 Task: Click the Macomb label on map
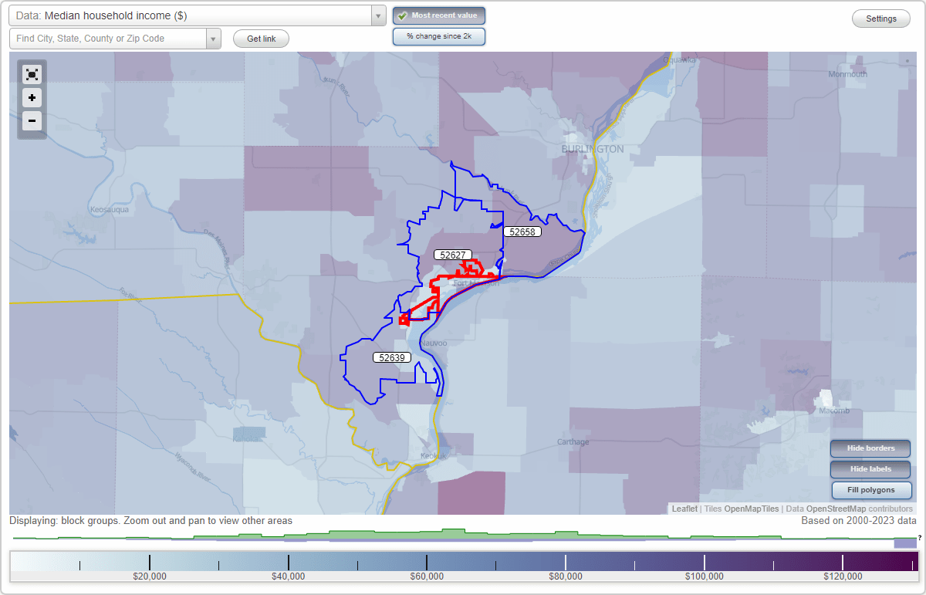point(833,411)
